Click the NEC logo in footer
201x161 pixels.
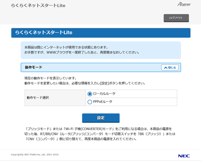click(x=184, y=156)
